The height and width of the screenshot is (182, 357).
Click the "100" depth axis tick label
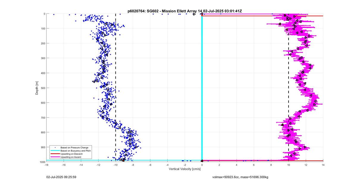[43, 29]
